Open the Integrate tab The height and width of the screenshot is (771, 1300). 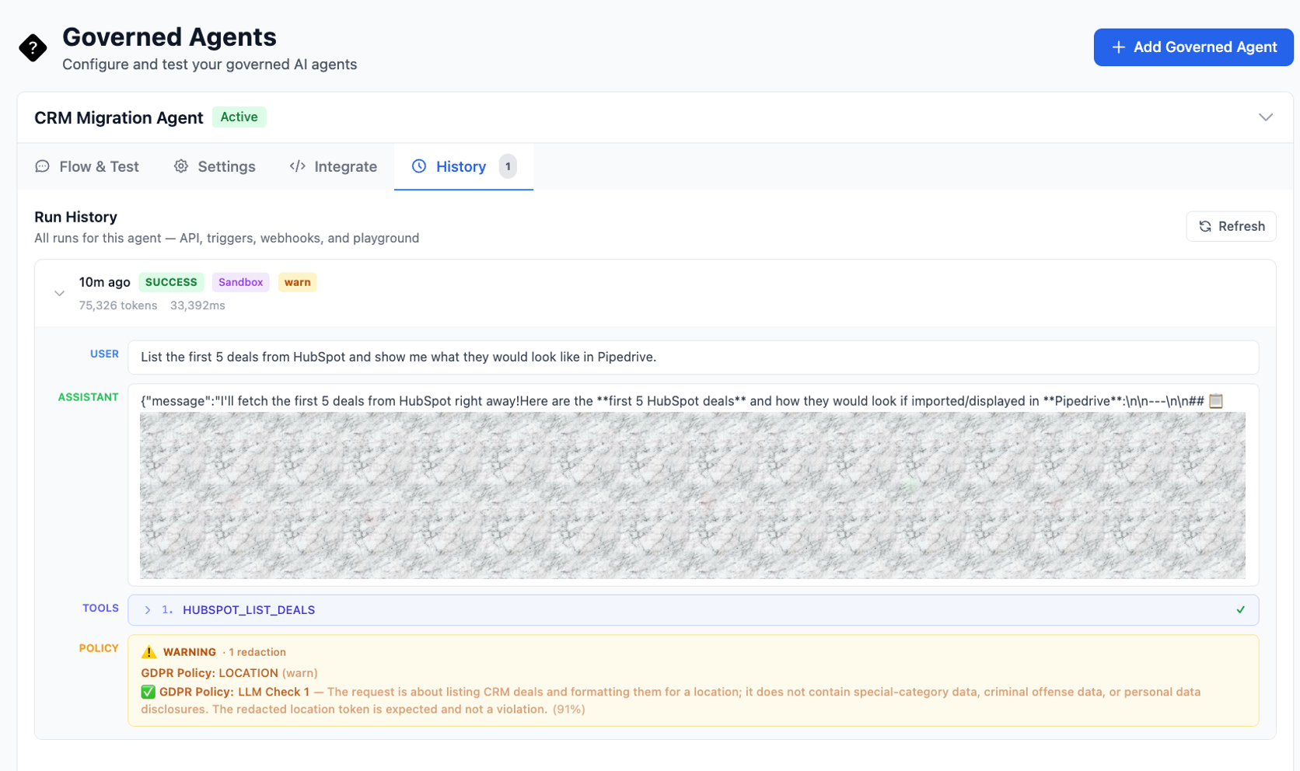334,166
